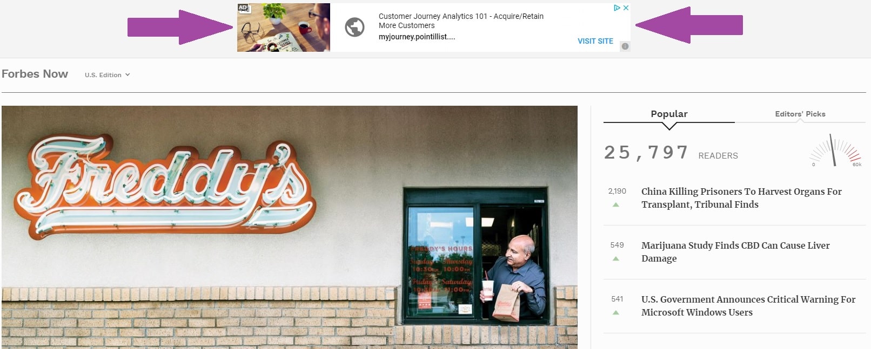
Task: Click the chevron next to U.S. Edition
Action: (x=128, y=75)
